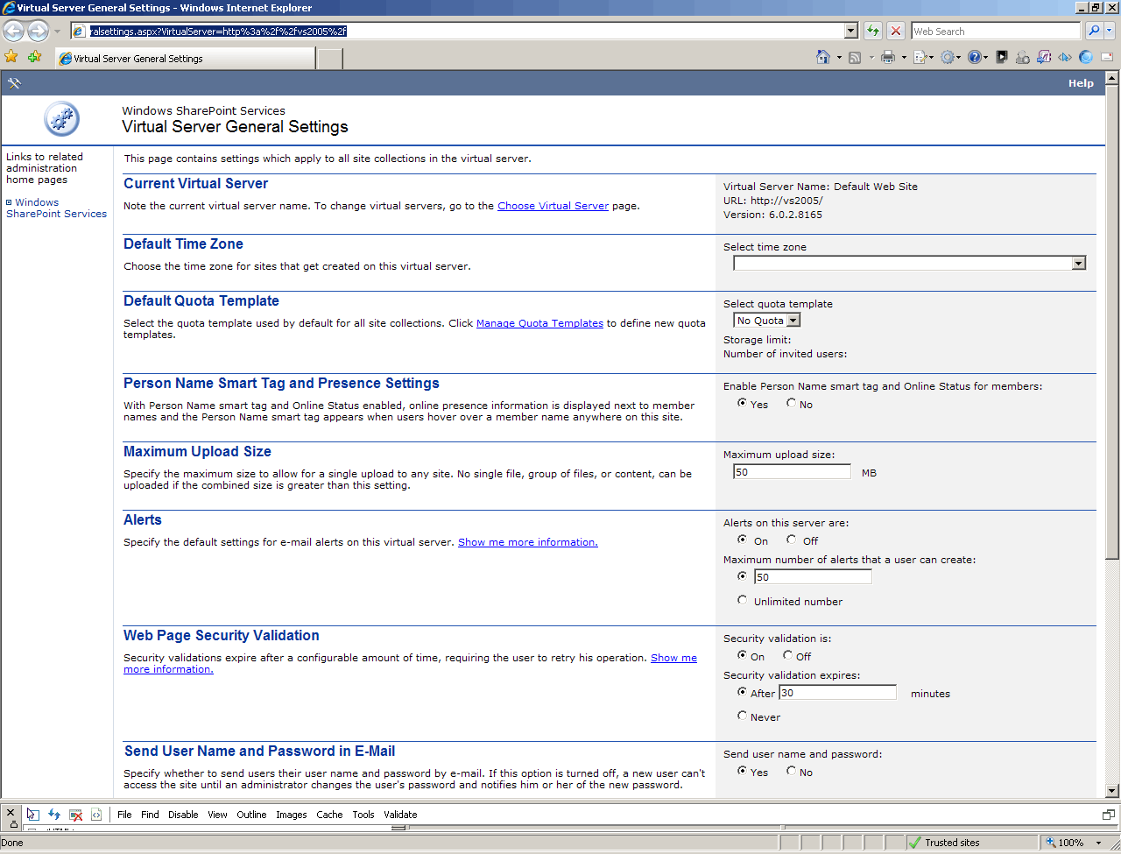The height and width of the screenshot is (854, 1121).
Task: Click the SharePoint gear logo
Action: 61,119
